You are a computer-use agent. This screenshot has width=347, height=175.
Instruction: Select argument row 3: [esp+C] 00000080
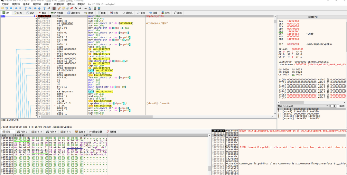[312, 114]
